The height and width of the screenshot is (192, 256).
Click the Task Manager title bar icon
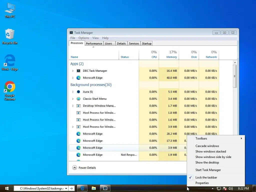click(x=71, y=32)
